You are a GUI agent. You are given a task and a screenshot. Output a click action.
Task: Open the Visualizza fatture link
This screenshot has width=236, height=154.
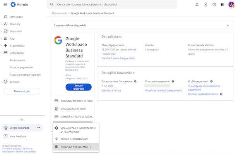coord(111,90)
